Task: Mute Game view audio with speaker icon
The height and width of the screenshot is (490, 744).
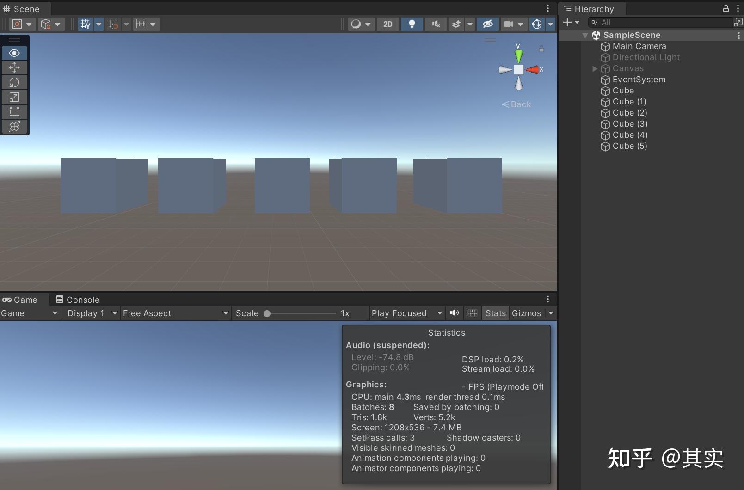Action: click(x=454, y=313)
